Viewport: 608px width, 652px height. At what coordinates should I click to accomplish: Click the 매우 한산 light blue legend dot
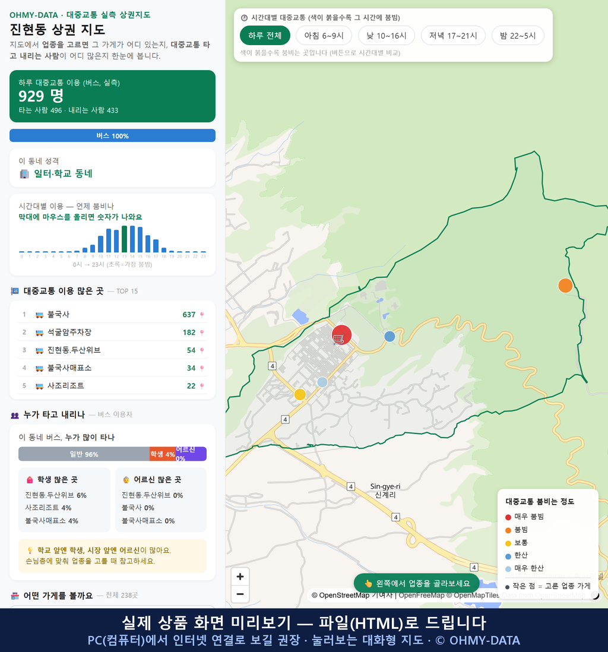pos(508,569)
